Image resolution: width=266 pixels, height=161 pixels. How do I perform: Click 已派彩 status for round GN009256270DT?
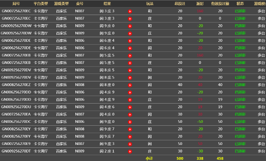coord(240,151)
